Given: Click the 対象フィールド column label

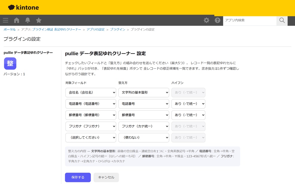Looking at the screenshot, I should (76, 83).
